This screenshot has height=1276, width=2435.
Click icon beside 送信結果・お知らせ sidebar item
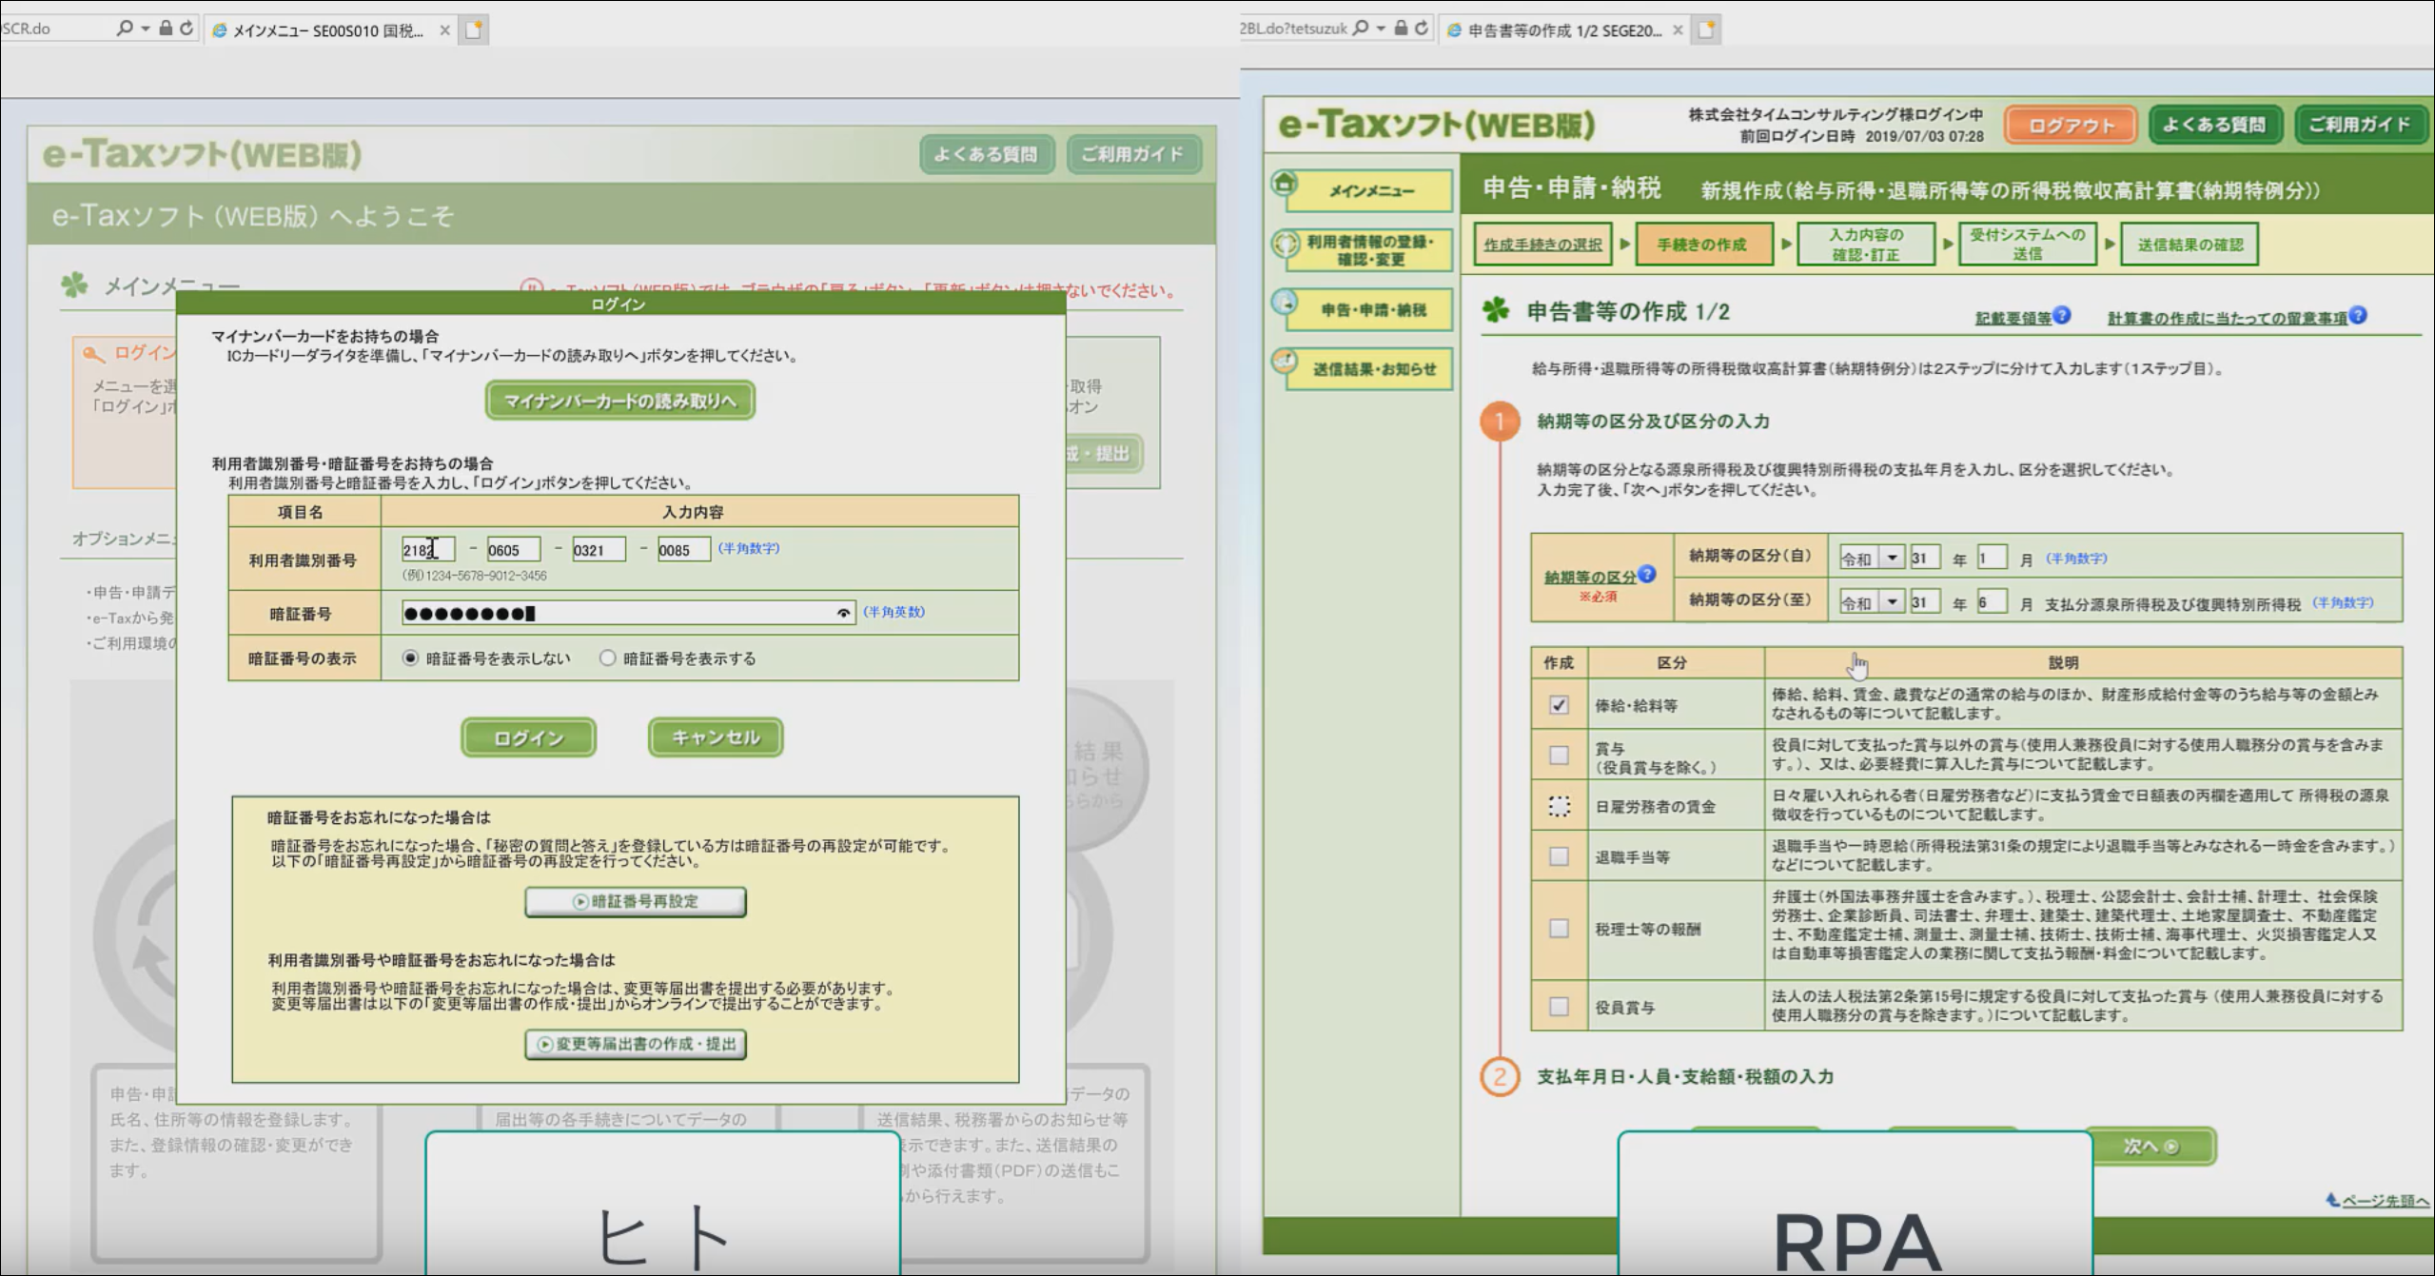pyautogui.click(x=1285, y=362)
